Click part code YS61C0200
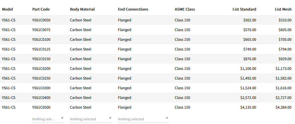This screenshot has width=295, height=124. (x=41, y=69)
